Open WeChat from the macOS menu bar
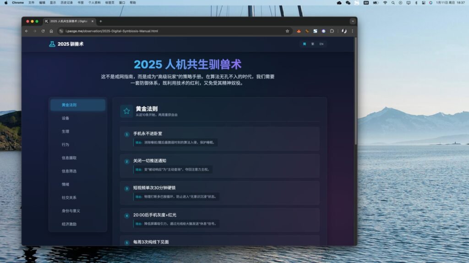 (348, 3)
